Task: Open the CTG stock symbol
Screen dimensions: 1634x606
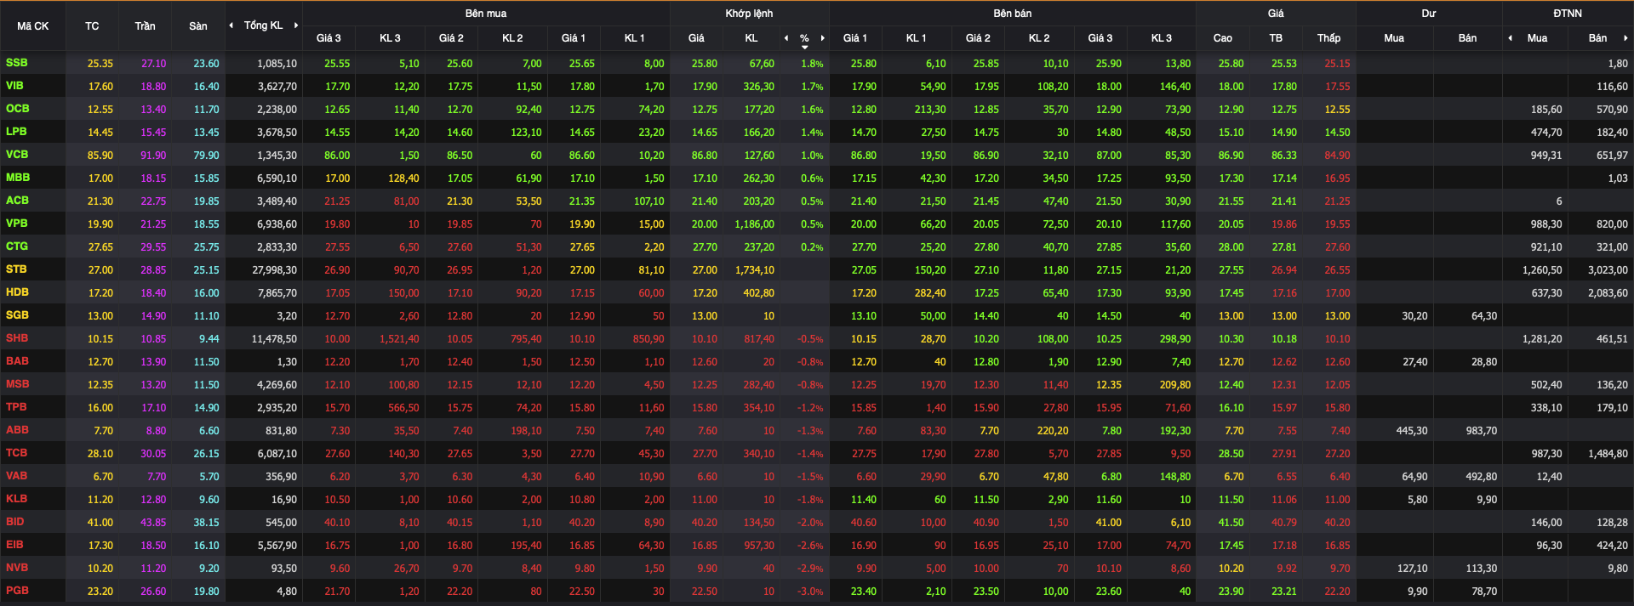Action: pos(17,246)
